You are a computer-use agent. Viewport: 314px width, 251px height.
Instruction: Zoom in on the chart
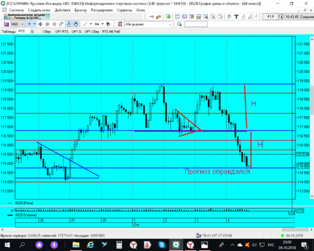(47, 24)
